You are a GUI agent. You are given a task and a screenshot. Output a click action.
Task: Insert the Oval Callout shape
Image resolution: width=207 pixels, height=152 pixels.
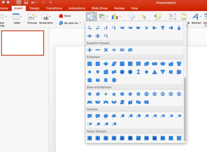[x=106, y=116]
